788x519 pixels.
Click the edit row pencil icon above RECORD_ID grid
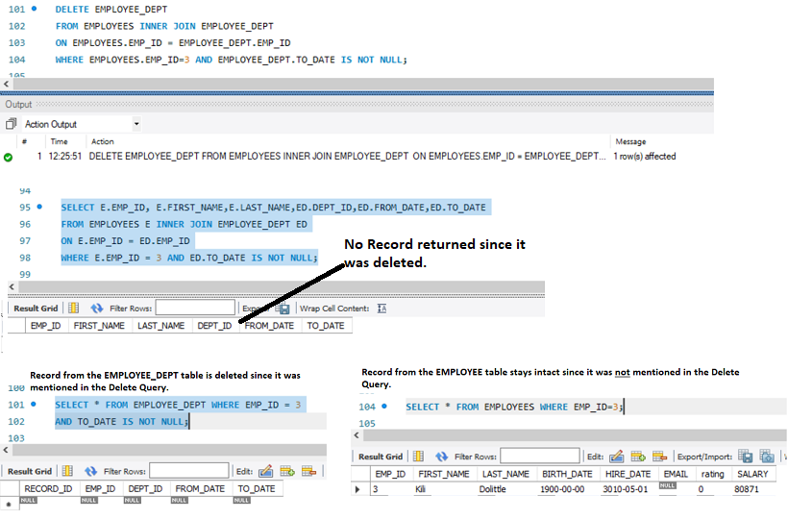[265, 471]
